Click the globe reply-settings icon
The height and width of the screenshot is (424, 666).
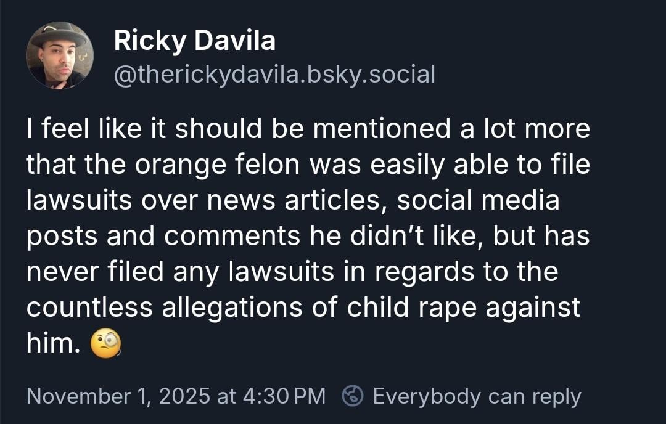[x=353, y=396]
